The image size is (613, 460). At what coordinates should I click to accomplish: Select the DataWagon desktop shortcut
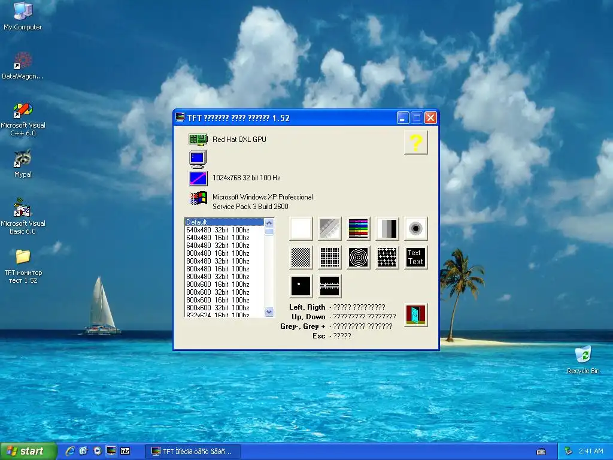23,66
